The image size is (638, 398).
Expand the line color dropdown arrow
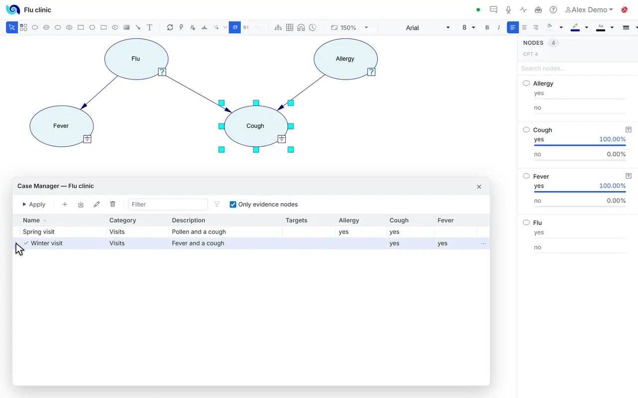click(587, 28)
